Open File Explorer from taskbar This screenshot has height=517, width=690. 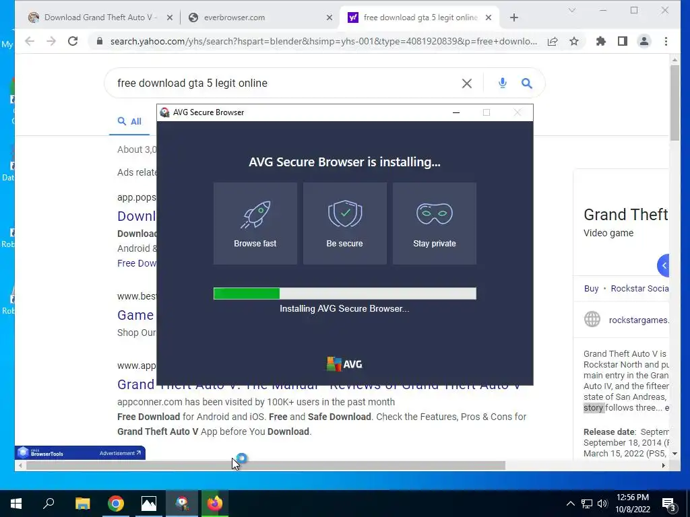tap(82, 504)
